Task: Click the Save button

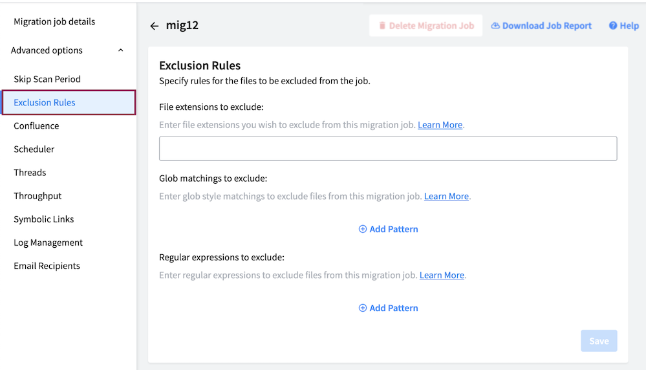Action: (x=599, y=341)
